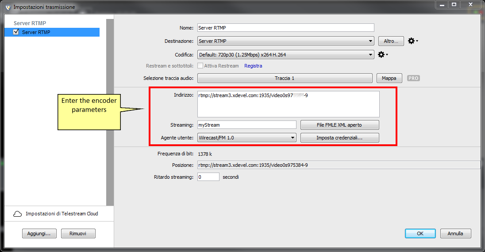Focus the Indirizzo address text area
Viewport: 485px width, 252px height.
tap(288, 104)
